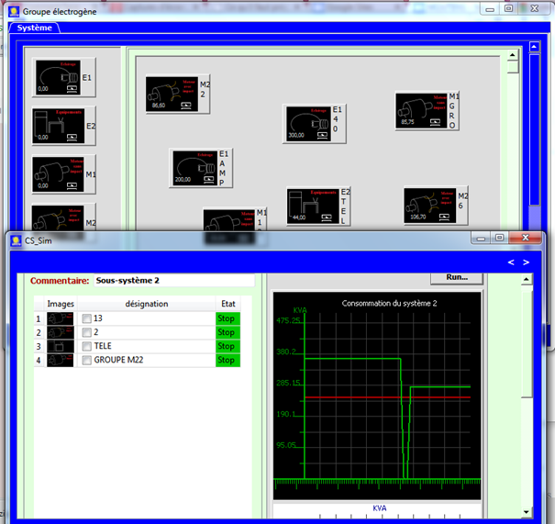Click the Images column header
This screenshot has height=524, width=555.
click(x=61, y=304)
